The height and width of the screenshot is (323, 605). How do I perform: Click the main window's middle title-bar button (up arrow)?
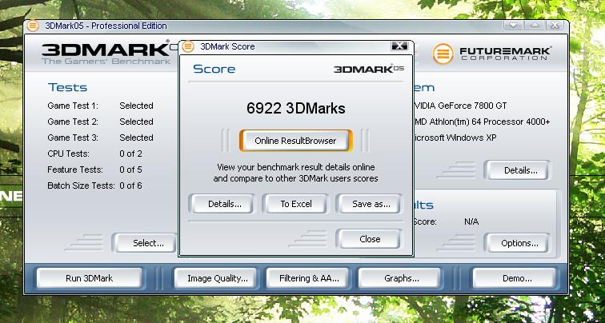coord(534,26)
